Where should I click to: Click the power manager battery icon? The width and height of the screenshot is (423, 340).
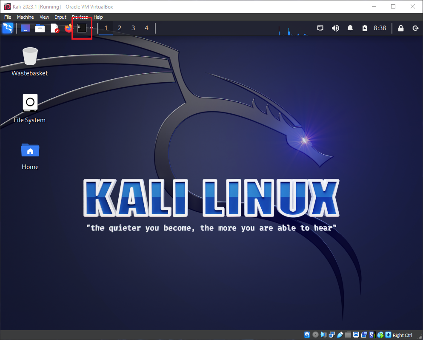coord(364,28)
